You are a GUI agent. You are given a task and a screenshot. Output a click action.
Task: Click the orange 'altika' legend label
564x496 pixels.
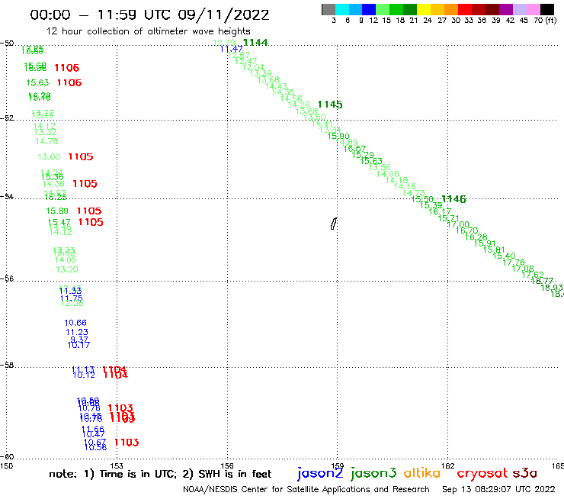click(422, 472)
